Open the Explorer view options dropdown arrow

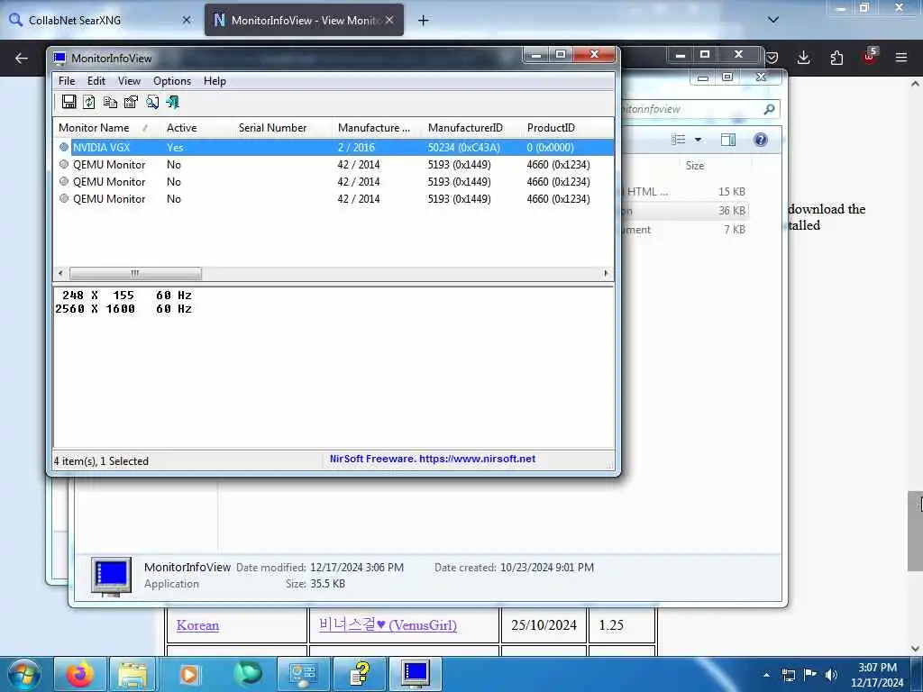coord(699,140)
